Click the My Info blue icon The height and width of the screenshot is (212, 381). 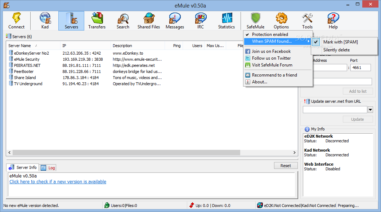(x=307, y=129)
